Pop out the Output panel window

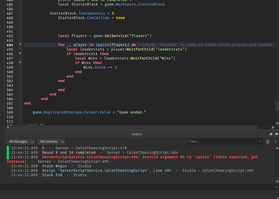click(x=271, y=134)
